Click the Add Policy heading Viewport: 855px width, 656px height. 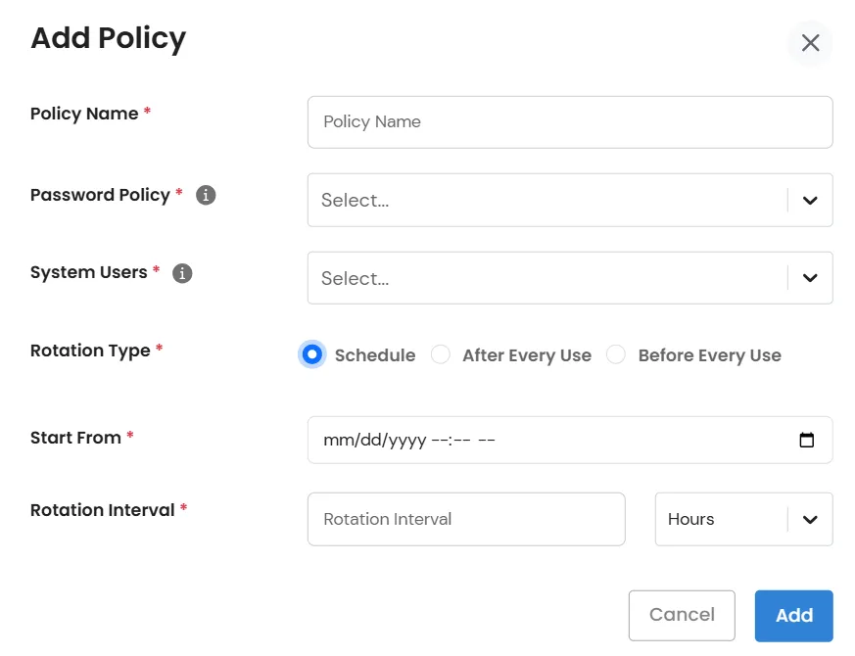[109, 38]
